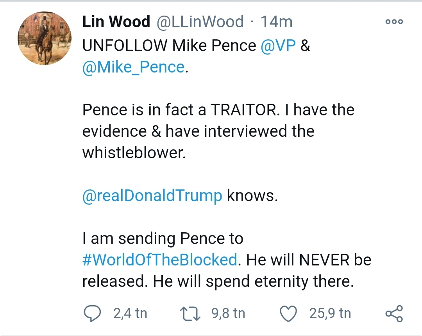Click the @VP mention link

278,46
